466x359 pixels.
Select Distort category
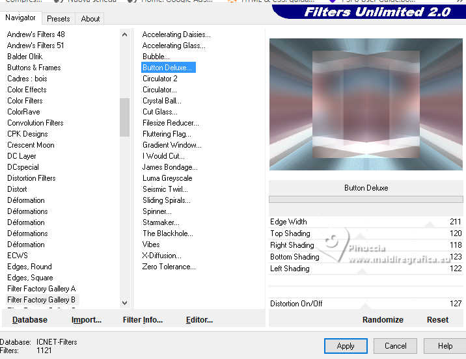17,189
